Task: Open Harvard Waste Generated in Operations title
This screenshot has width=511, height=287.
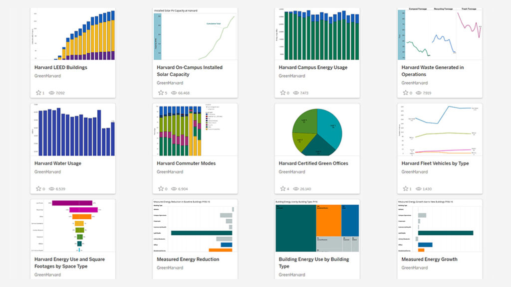Action: pos(433,71)
